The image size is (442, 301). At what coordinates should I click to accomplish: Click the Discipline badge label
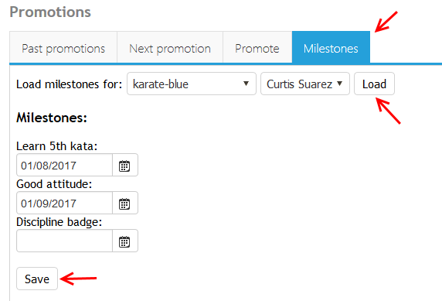pos(59,222)
